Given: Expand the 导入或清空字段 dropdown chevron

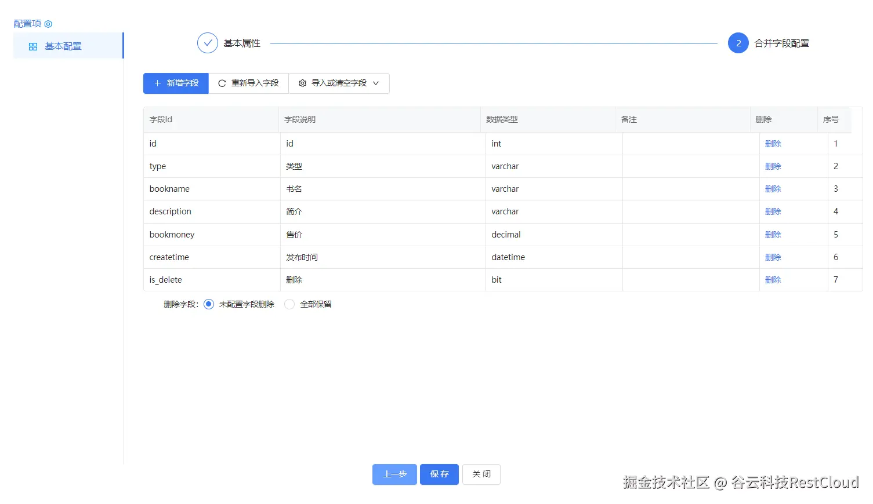Looking at the screenshot, I should click(x=376, y=83).
